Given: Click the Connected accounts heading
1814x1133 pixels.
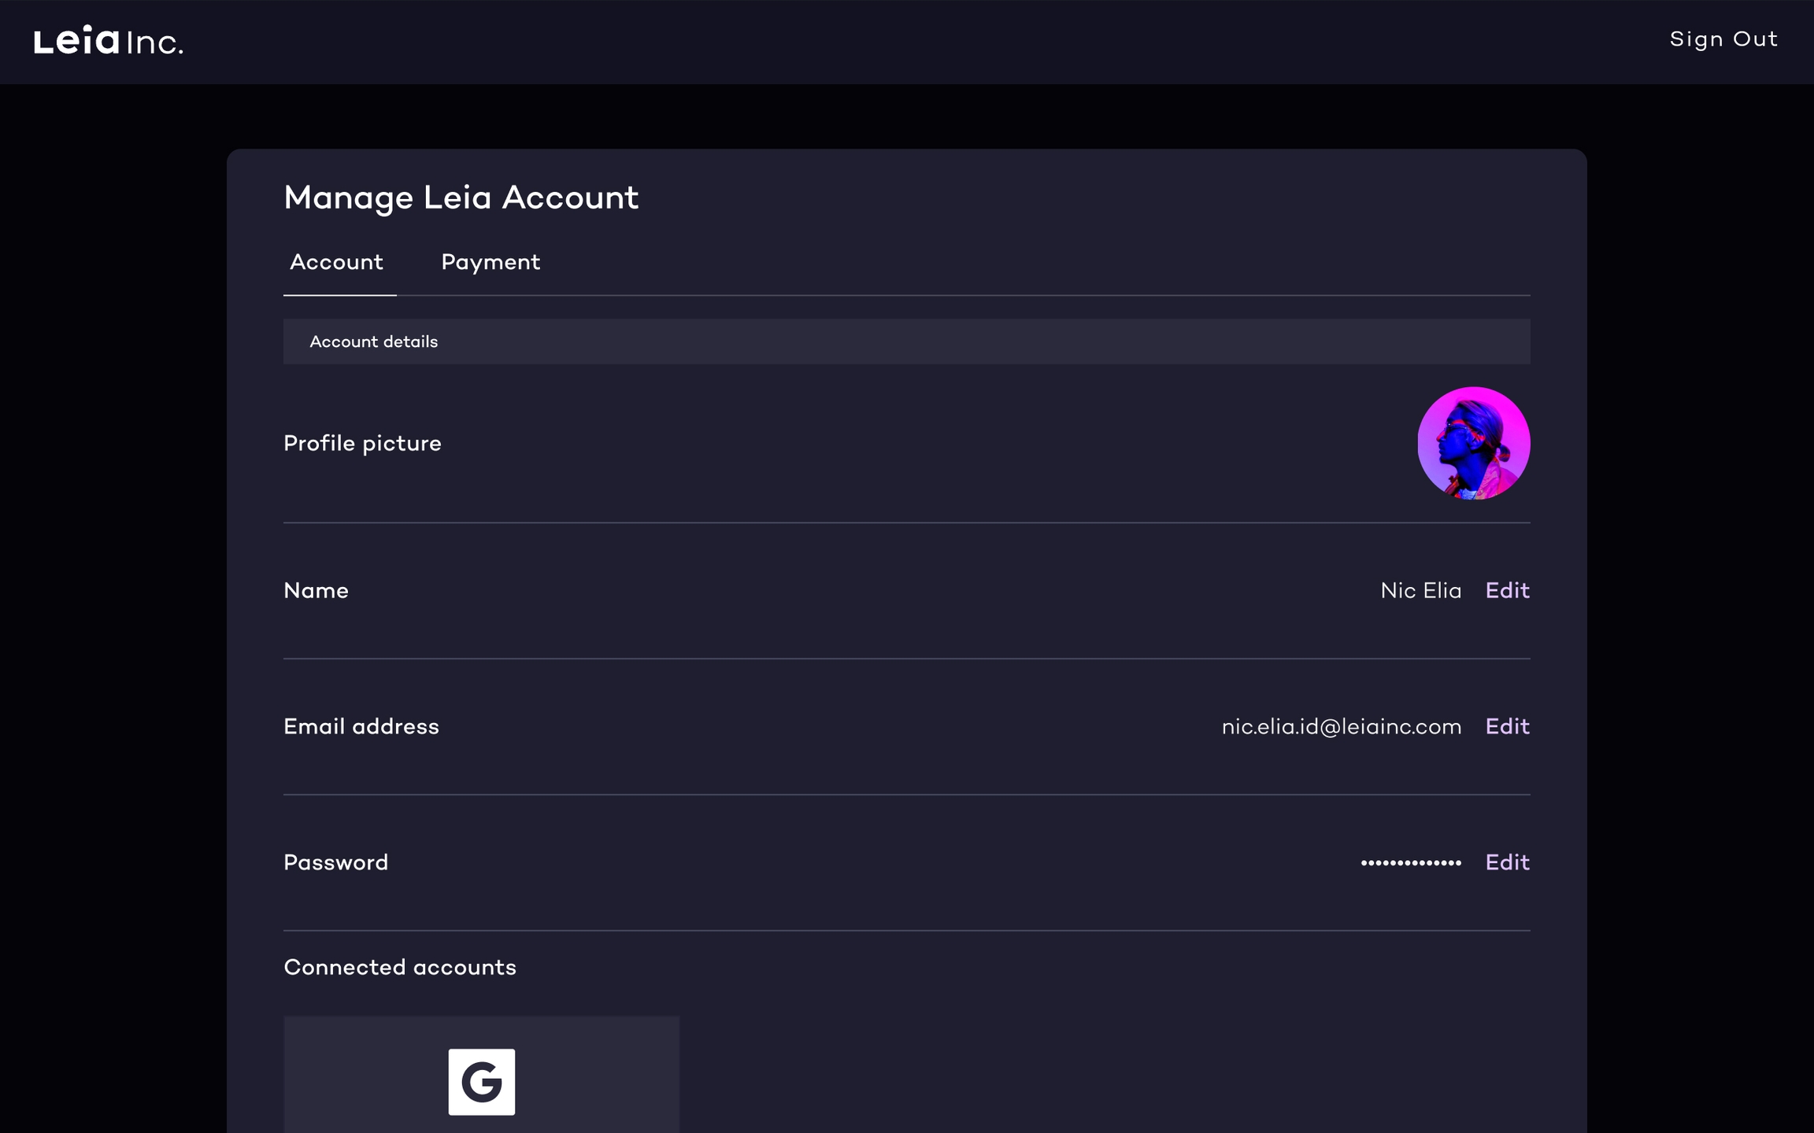Looking at the screenshot, I should (399, 968).
